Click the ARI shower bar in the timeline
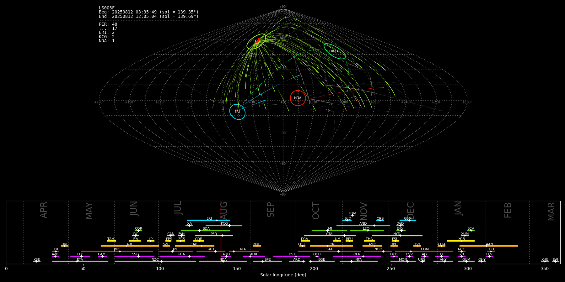565x282 pixels. tap(130, 246)
